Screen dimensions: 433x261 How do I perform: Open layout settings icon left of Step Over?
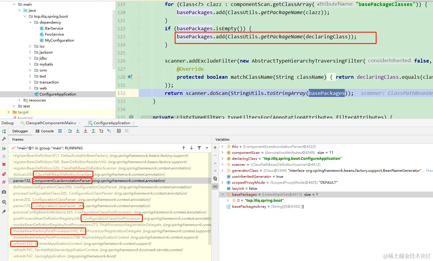[60, 131]
